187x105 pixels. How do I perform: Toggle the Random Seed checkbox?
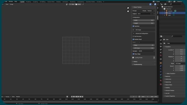pyautogui.click(x=133, y=39)
